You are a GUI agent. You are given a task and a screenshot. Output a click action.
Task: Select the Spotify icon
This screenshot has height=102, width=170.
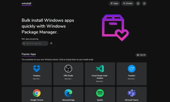coord(100,93)
